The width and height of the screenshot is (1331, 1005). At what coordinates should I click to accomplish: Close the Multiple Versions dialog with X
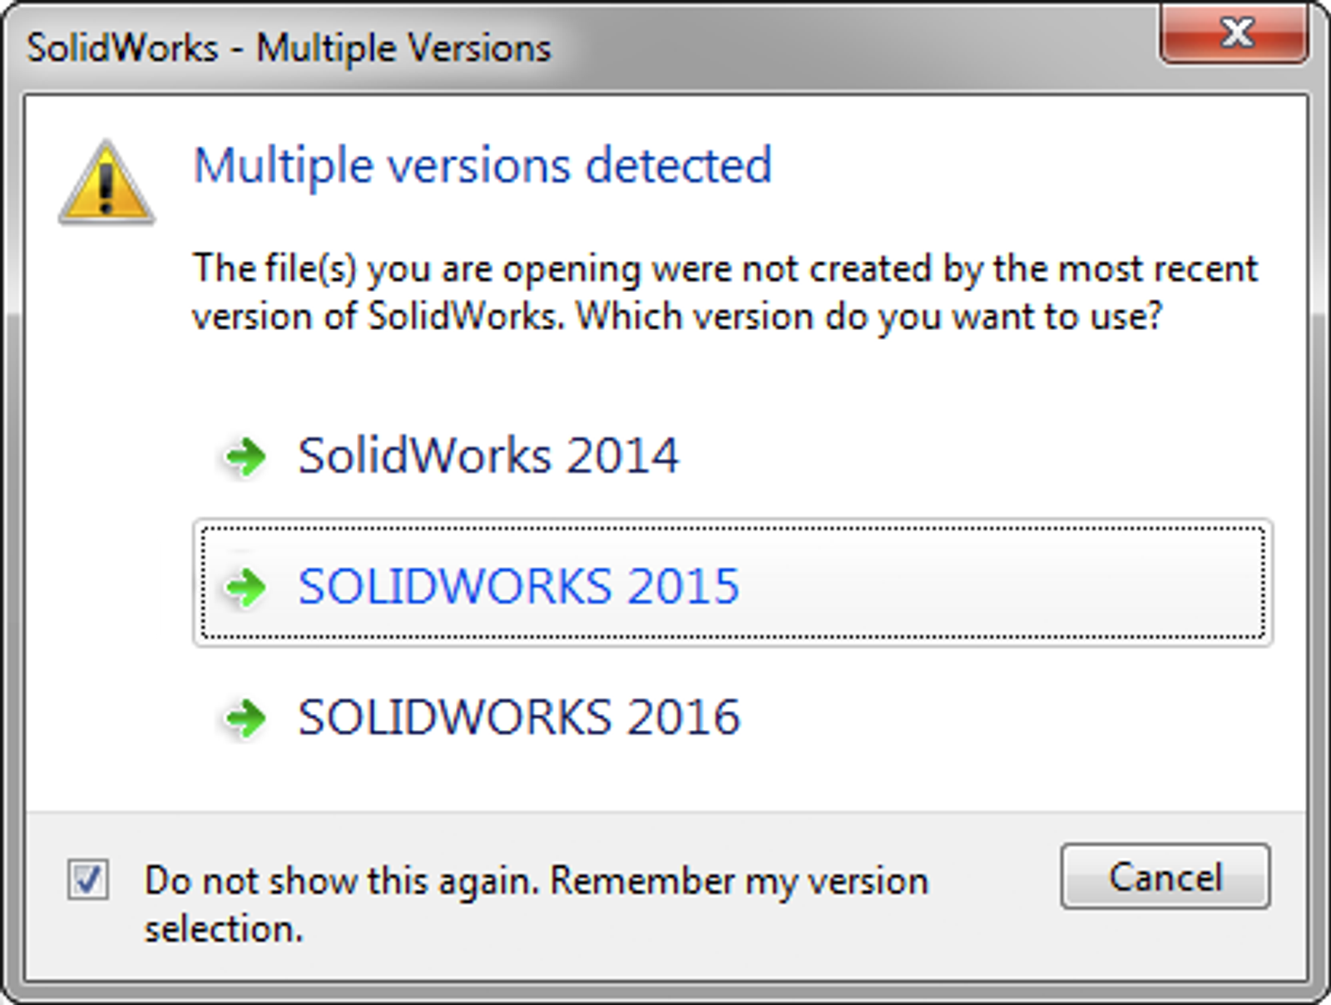click(x=1235, y=35)
